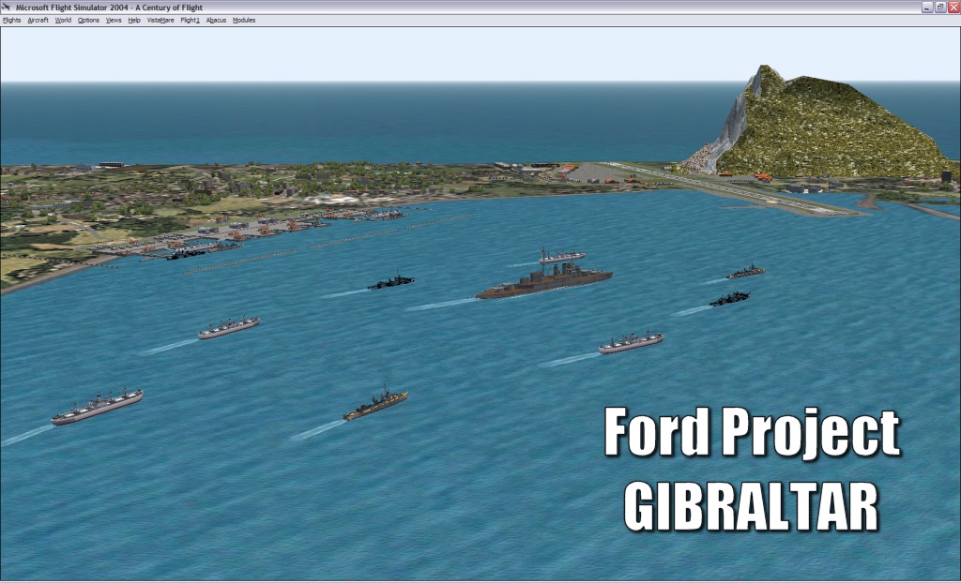The image size is (961, 583).
Task: Open the Modules menu
Action: click(244, 21)
